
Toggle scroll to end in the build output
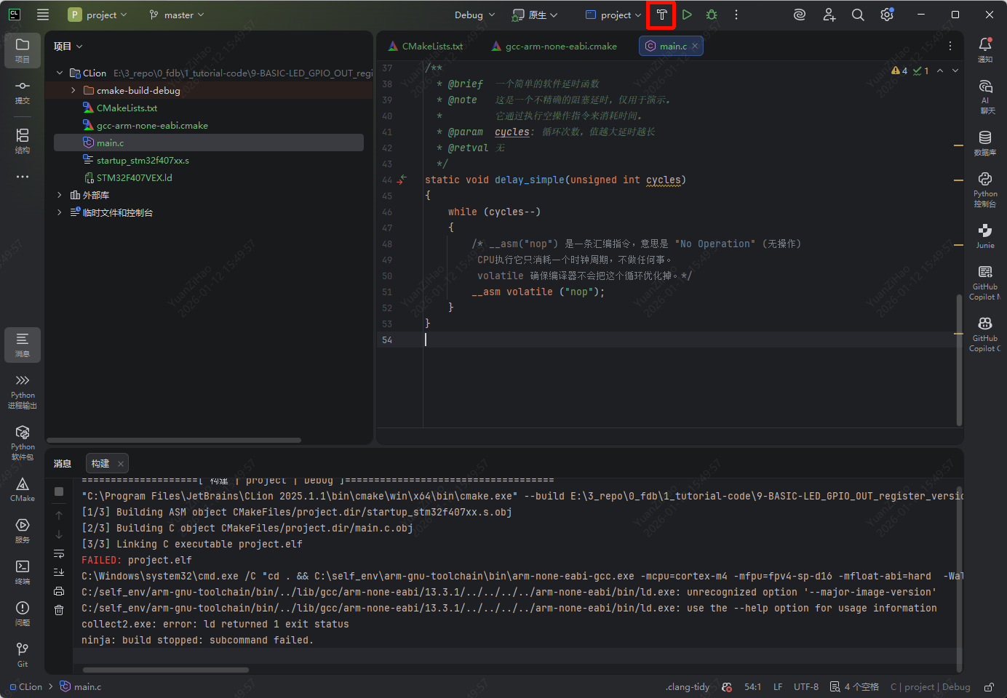[59, 572]
